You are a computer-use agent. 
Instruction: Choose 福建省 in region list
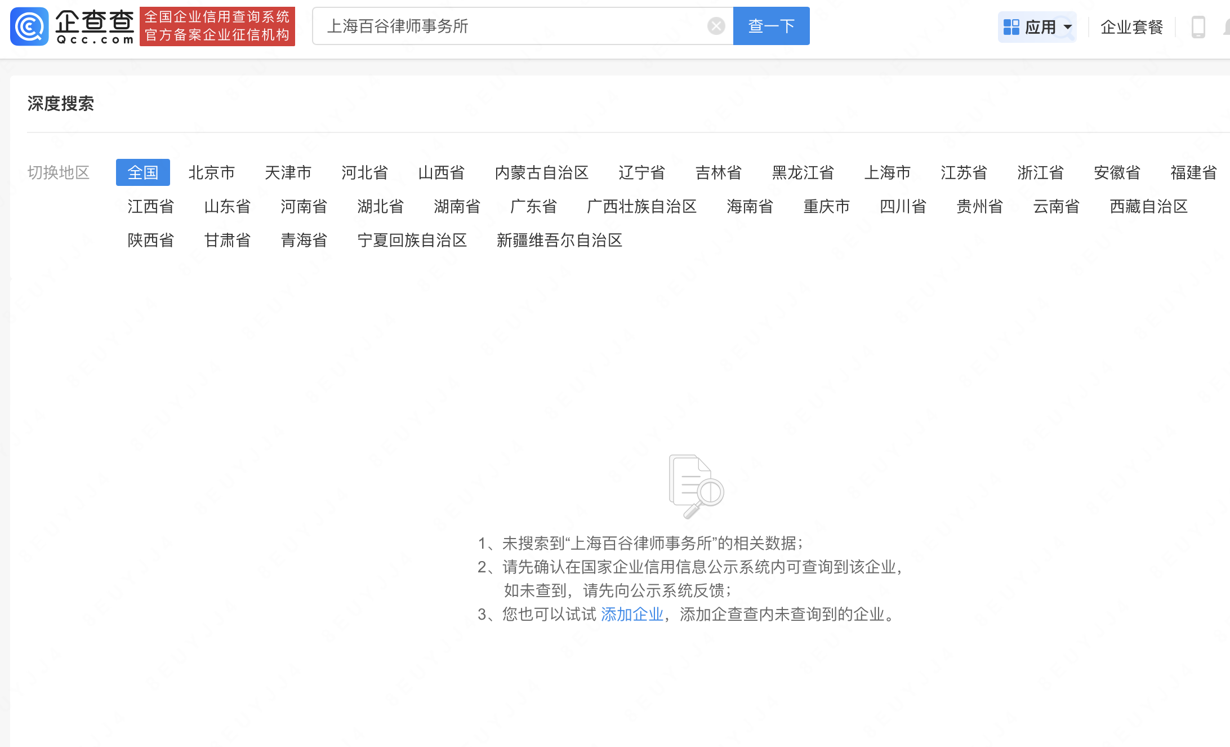click(1194, 172)
